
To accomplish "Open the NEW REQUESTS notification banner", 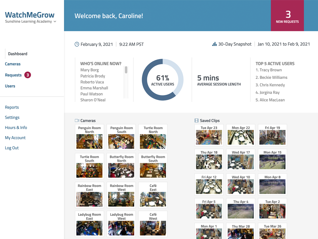I will click(x=287, y=15).
